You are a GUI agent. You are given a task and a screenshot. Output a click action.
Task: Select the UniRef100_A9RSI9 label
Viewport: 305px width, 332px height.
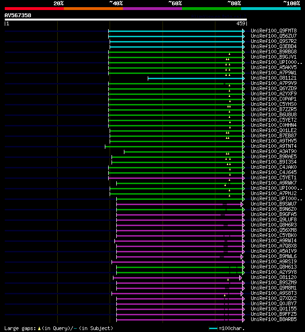pyautogui.click(x=274, y=262)
